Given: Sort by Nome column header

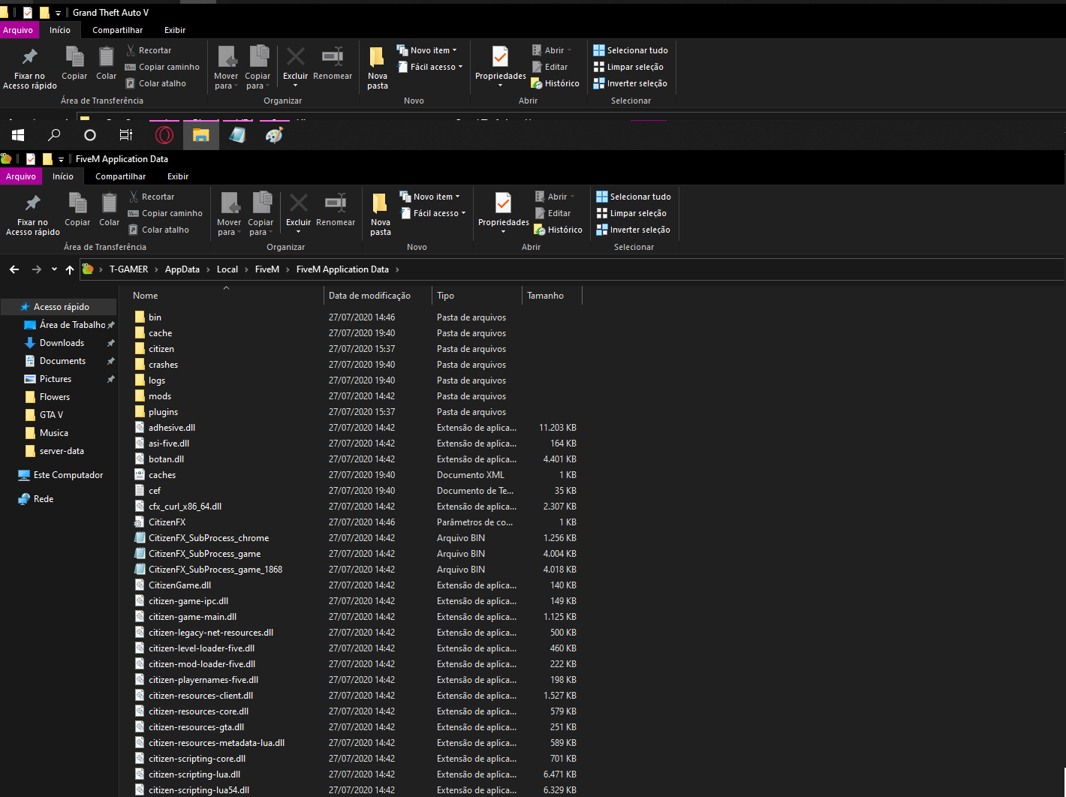Looking at the screenshot, I should point(225,296).
